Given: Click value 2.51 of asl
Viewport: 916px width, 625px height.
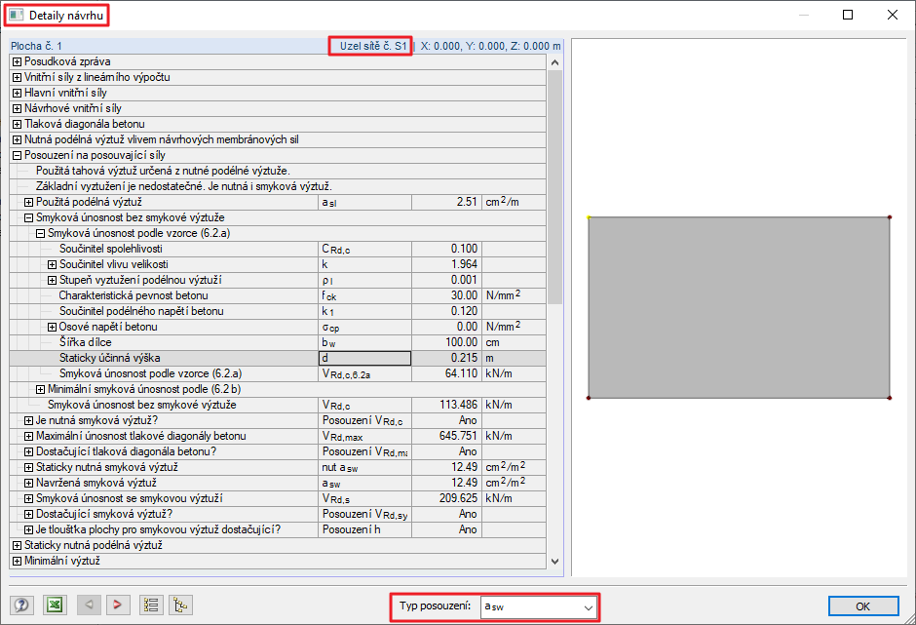Looking at the screenshot, I should [x=447, y=202].
